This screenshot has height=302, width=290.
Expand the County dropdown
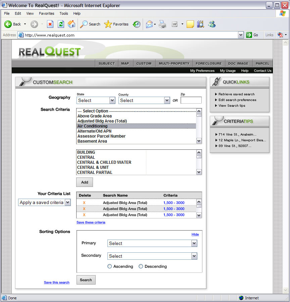coord(144,100)
